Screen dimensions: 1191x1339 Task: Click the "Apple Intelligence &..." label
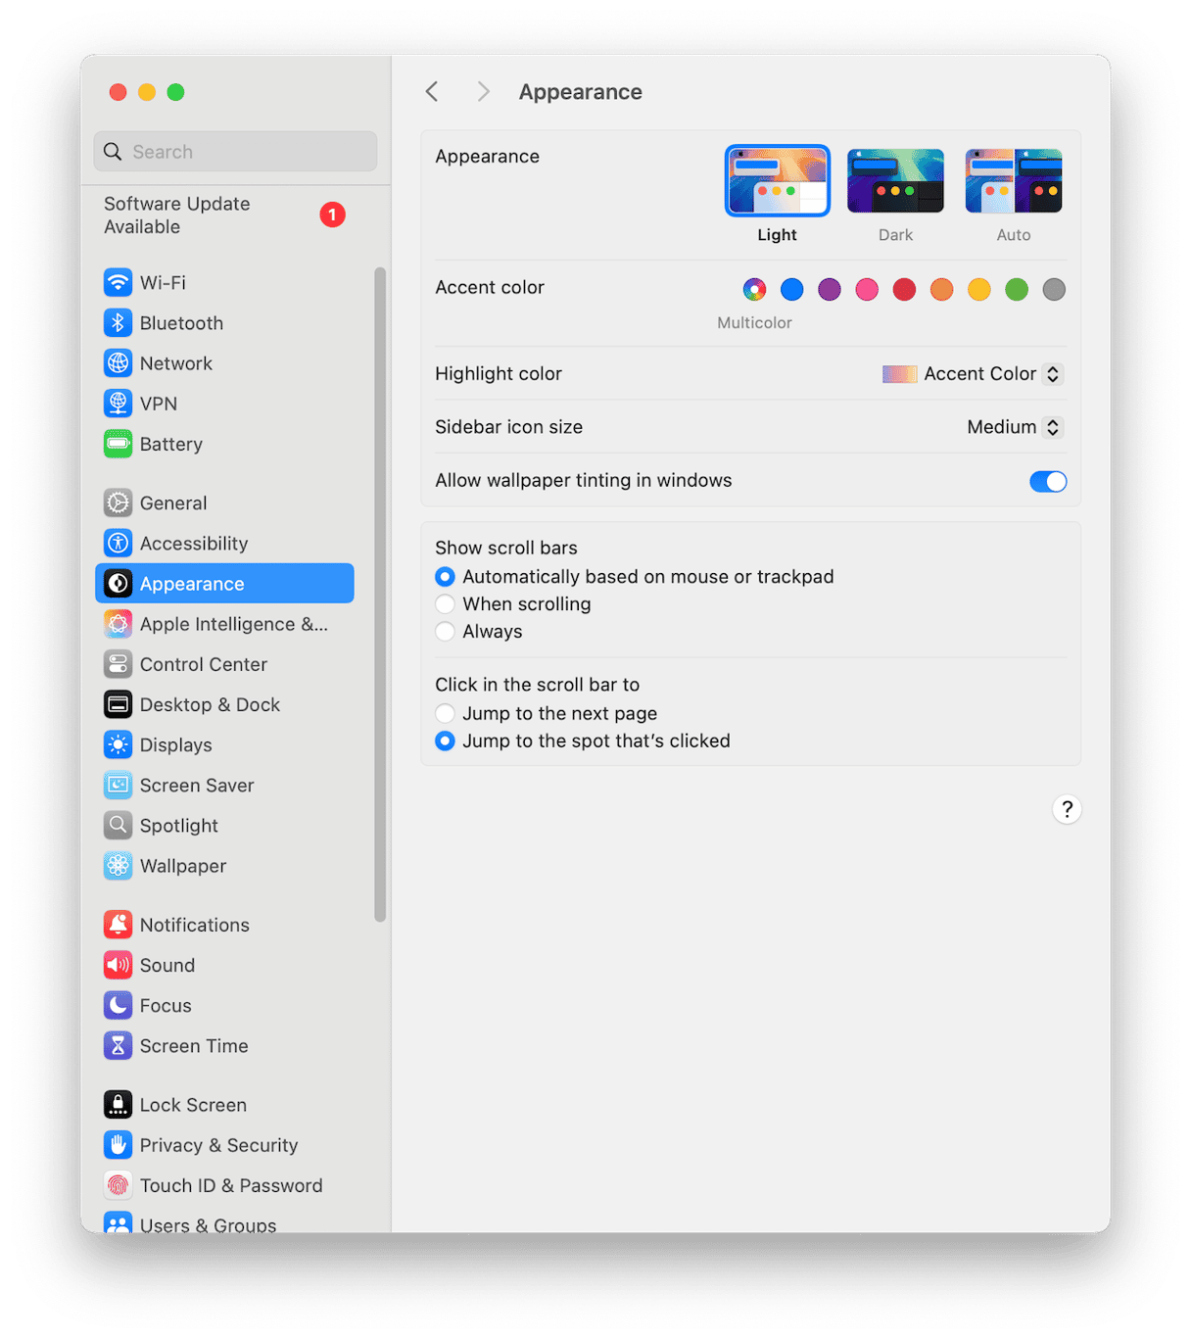coord(234,624)
